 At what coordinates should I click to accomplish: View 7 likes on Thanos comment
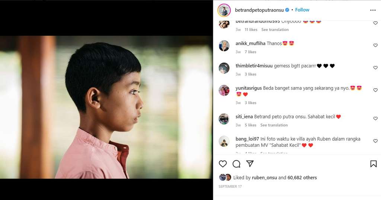(x=250, y=52)
